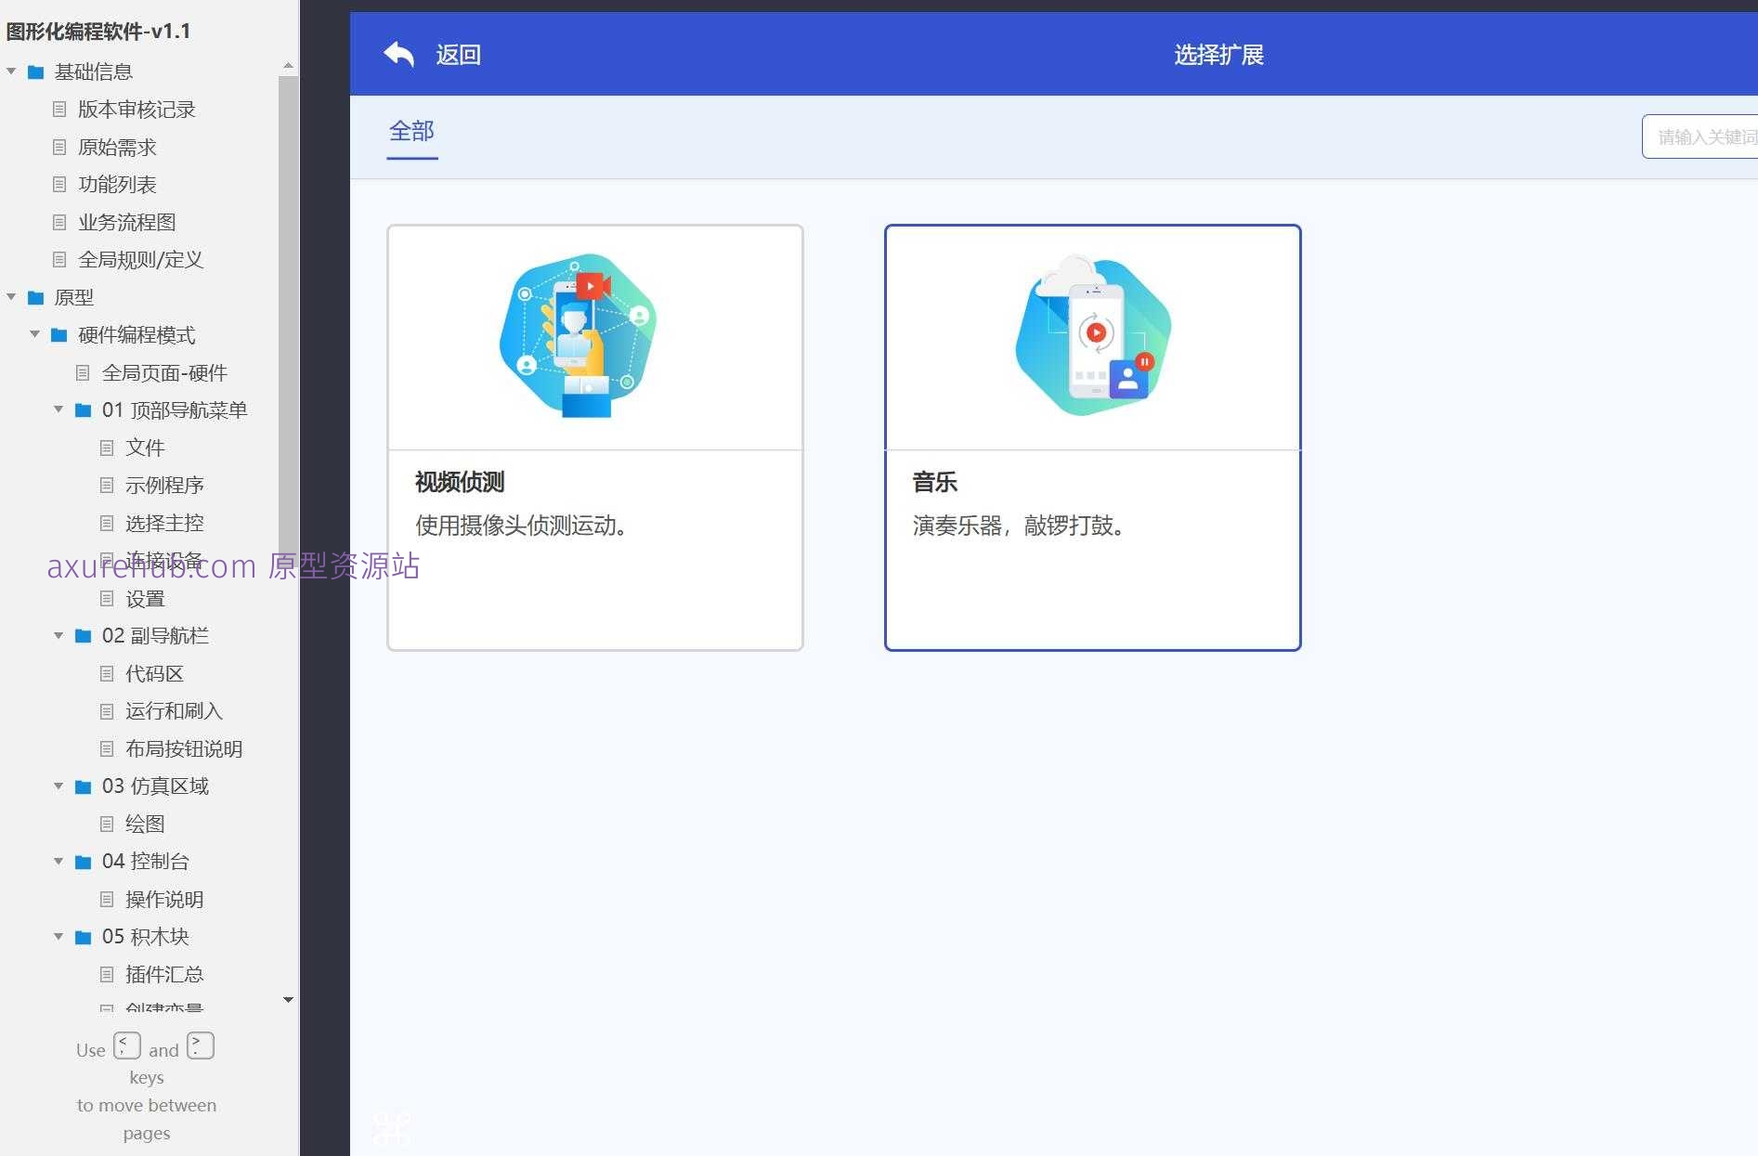This screenshot has width=1758, height=1156.
Task: Collapse the 硬件编程模式 folder arrow
Action: pyautogui.click(x=34, y=334)
